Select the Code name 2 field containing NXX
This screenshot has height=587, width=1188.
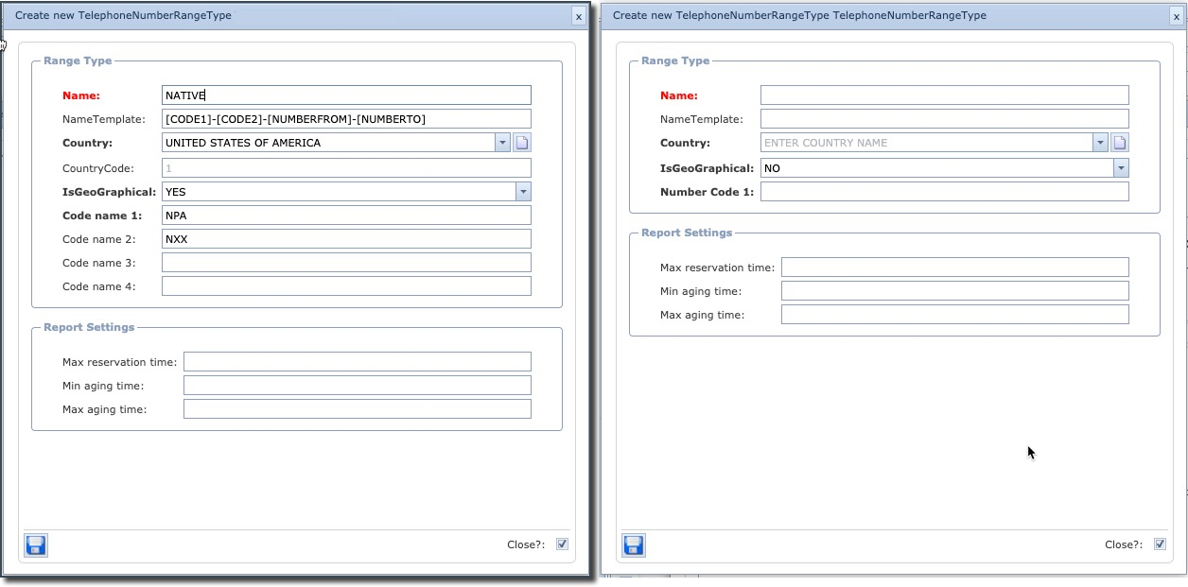[x=346, y=239]
